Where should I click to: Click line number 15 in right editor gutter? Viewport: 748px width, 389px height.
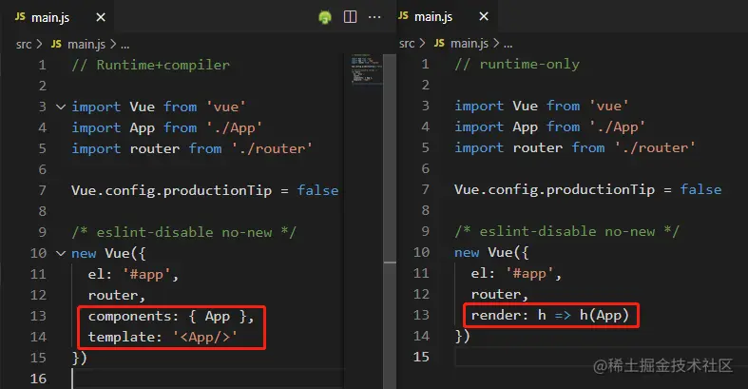[x=421, y=357]
